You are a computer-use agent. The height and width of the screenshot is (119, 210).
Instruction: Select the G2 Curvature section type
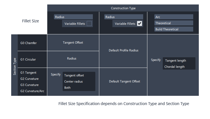[x=29, y=79]
